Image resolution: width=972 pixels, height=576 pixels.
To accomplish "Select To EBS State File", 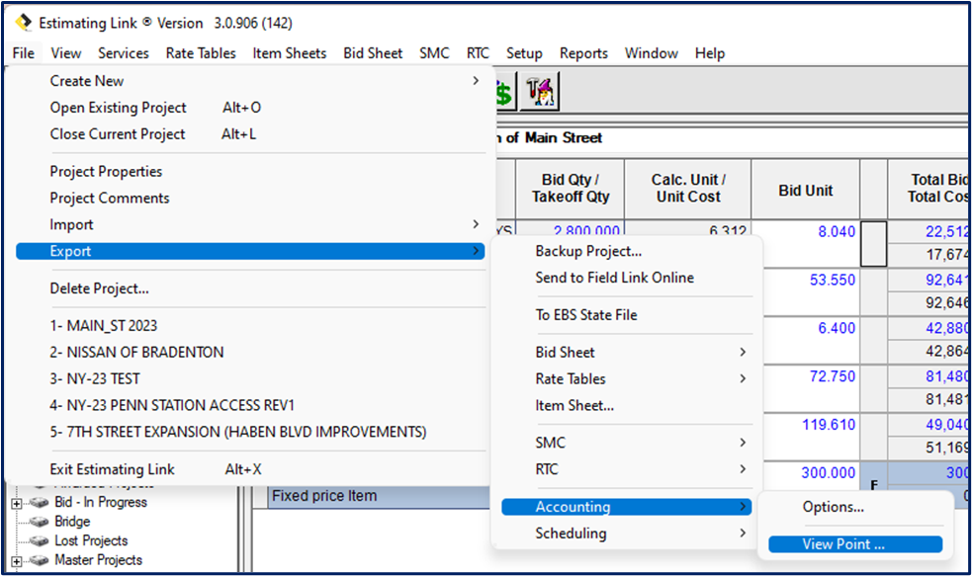I will click(x=626, y=315).
